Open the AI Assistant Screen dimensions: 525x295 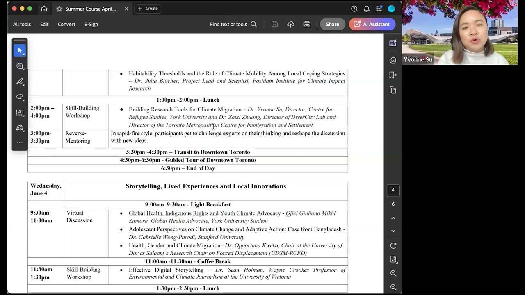pos(372,24)
